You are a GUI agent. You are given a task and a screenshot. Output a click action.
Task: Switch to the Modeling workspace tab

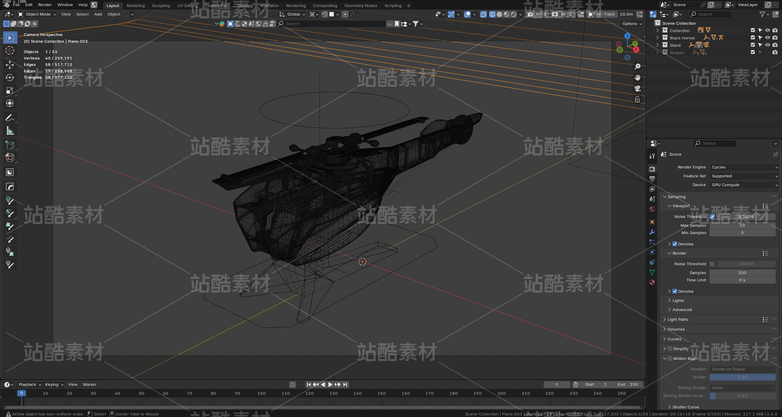[136, 5]
